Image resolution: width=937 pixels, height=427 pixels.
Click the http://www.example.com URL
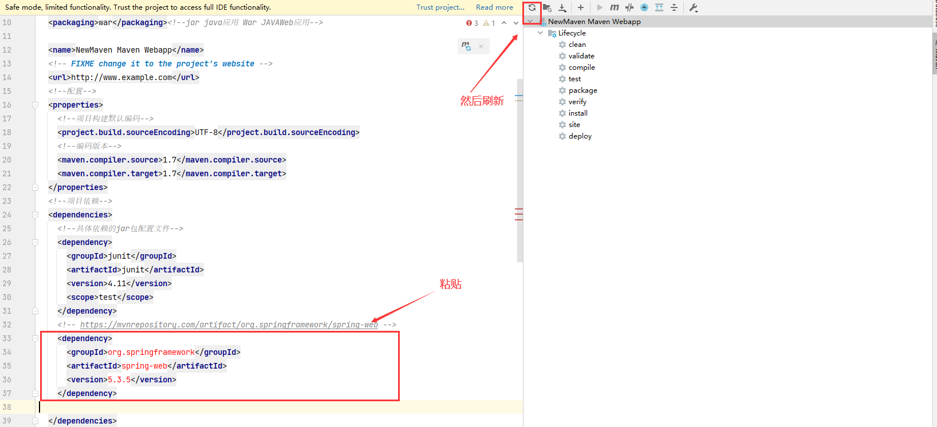pyautogui.click(x=121, y=77)
